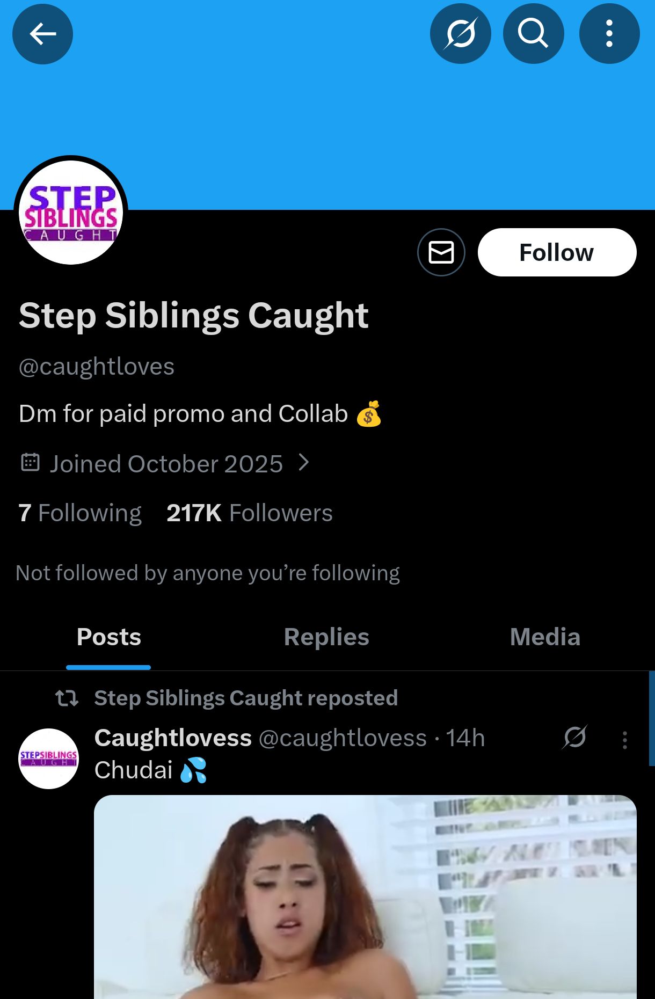655x999 pixels.
Task: Tap the back arrow icon
Action: 42,34
